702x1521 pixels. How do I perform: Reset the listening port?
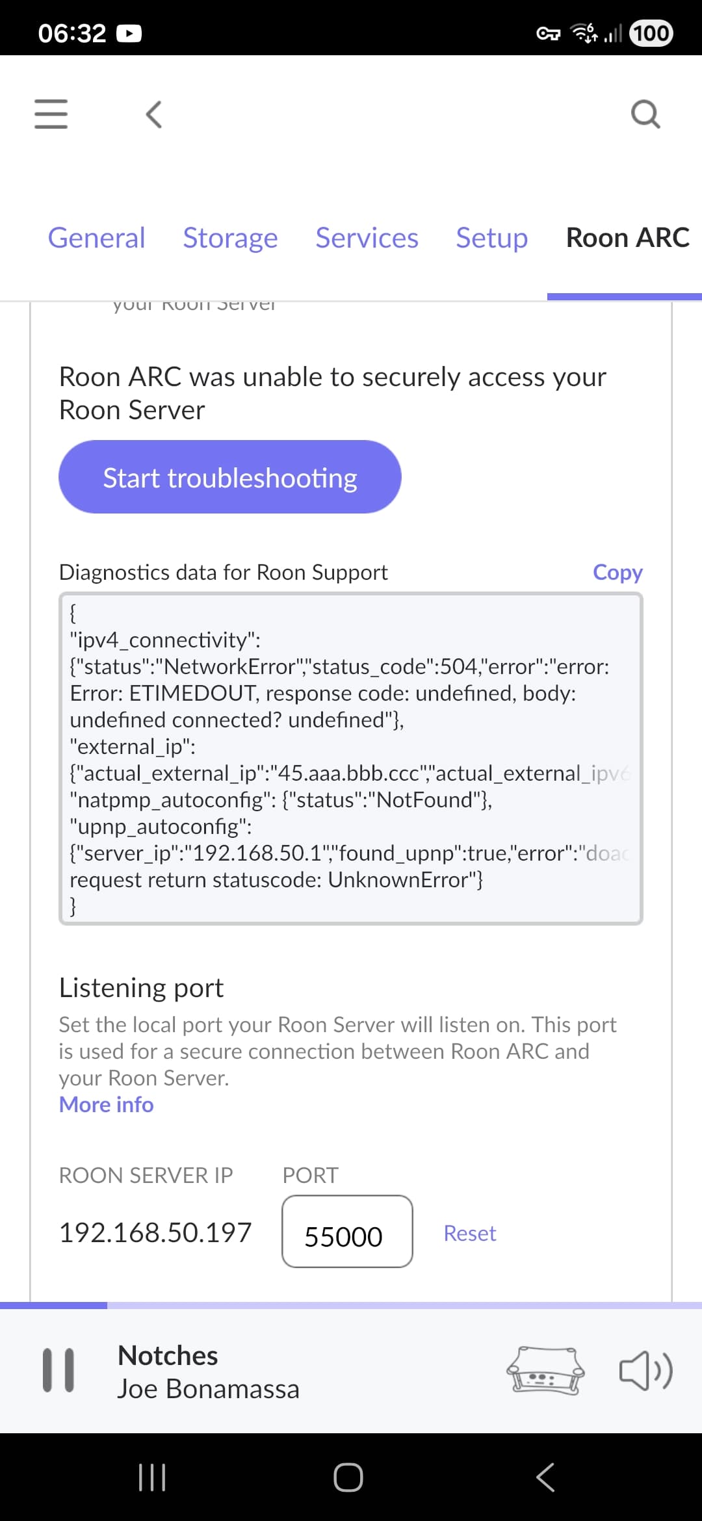pos(469,1233)
